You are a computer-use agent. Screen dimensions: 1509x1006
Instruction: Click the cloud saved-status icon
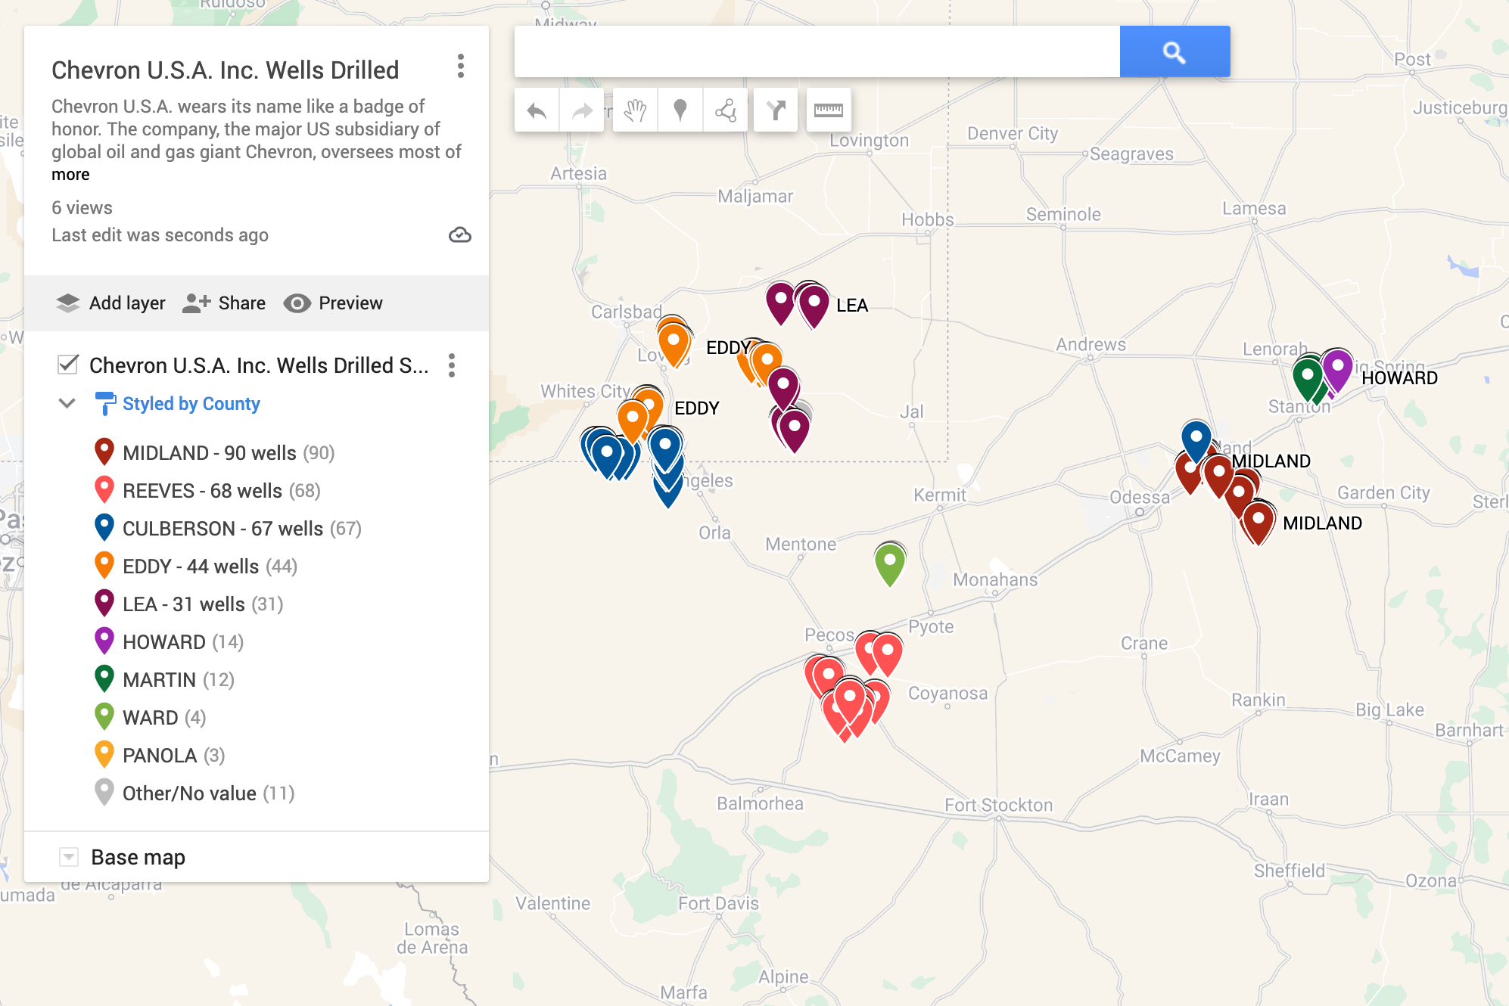(x=459, y=235)
